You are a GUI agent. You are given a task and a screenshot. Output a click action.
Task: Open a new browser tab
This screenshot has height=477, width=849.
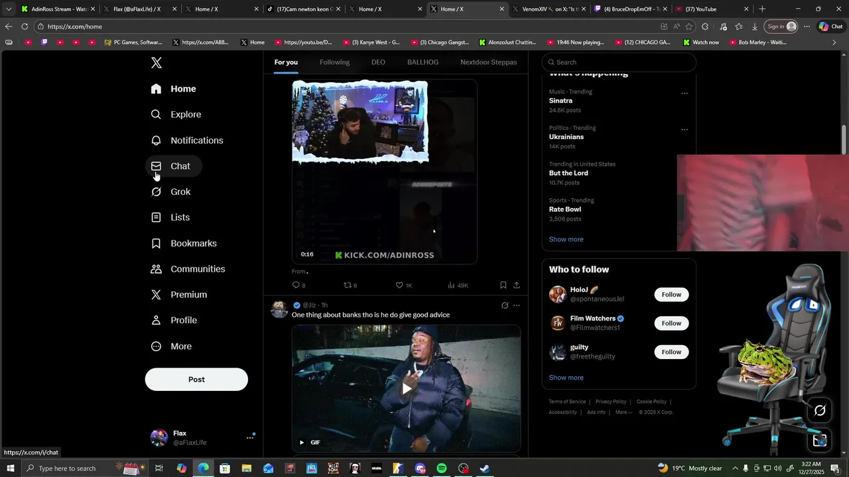click(762, 9)
